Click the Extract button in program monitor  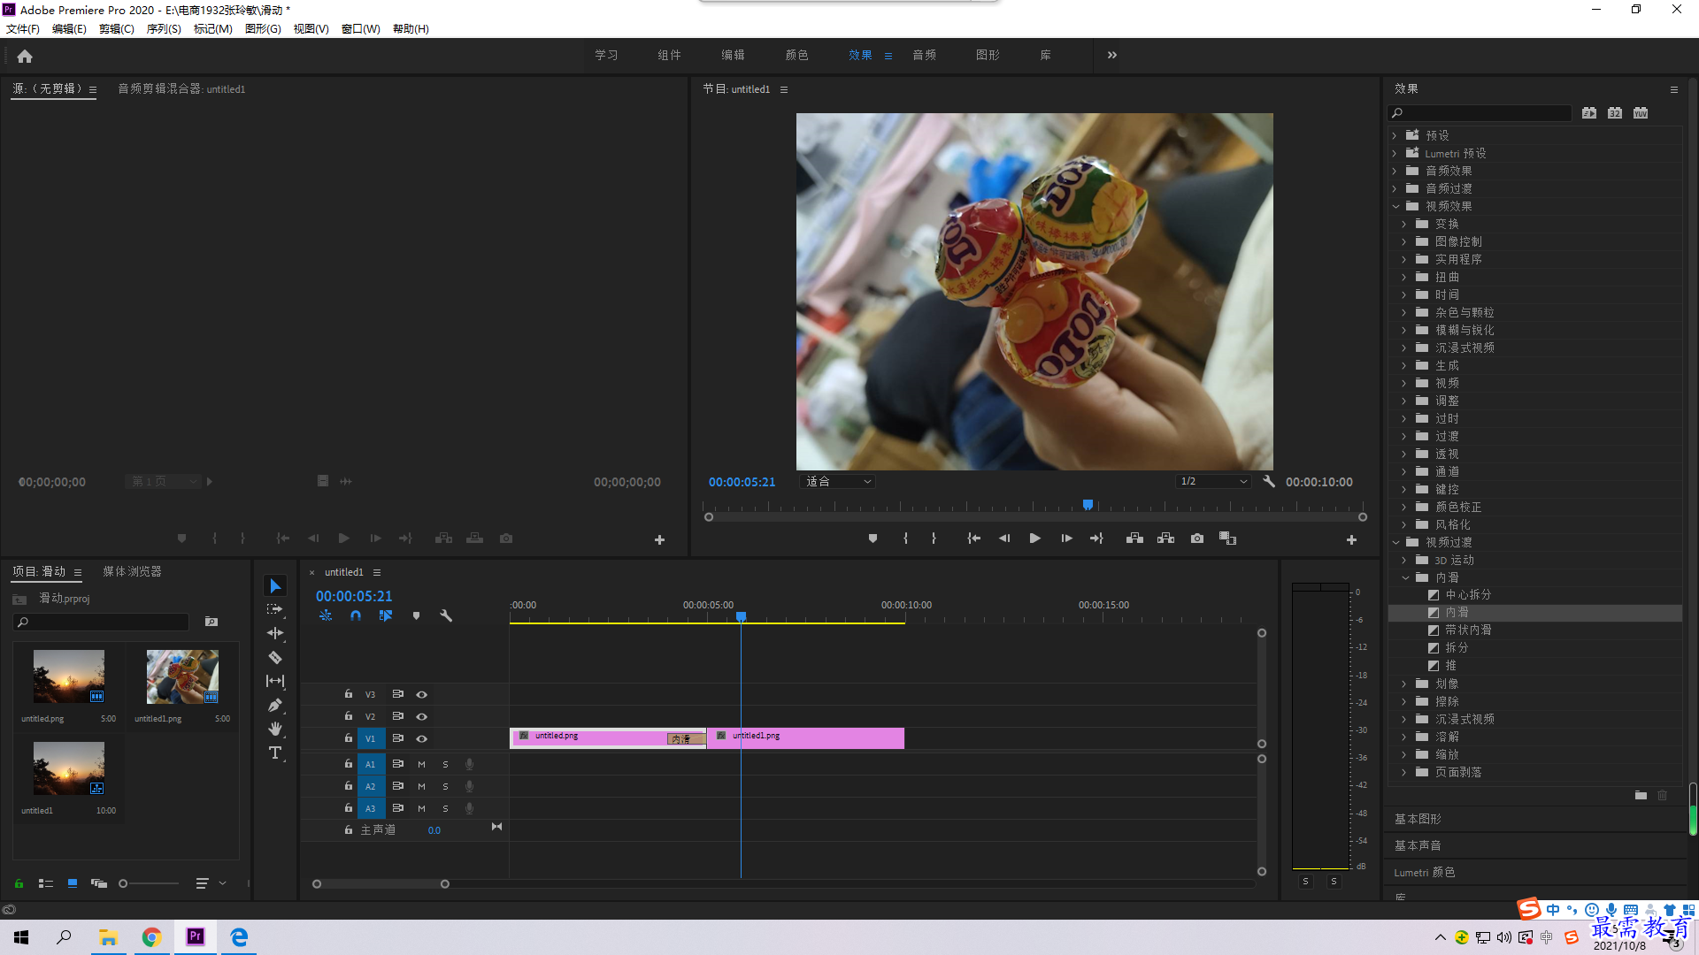pos(1166,539)
